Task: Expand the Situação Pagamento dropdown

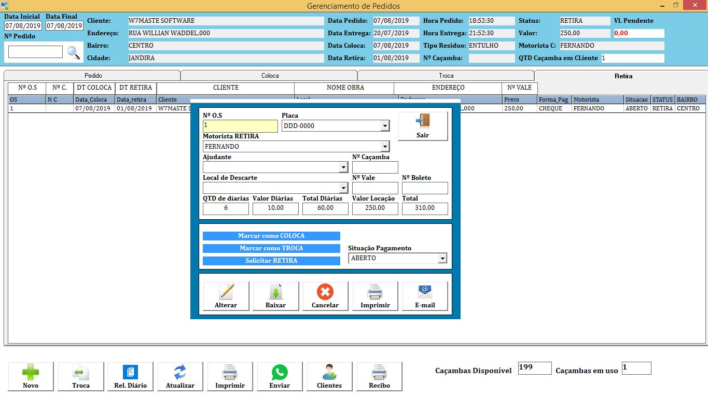Action: click(x=442, y=258)
